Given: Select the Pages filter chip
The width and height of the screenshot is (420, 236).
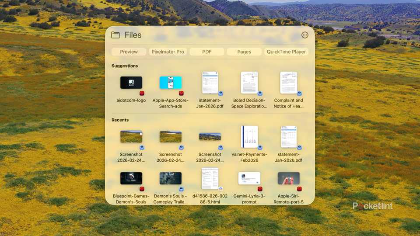Looking at the screenshot, I should (x=244, y=52).
